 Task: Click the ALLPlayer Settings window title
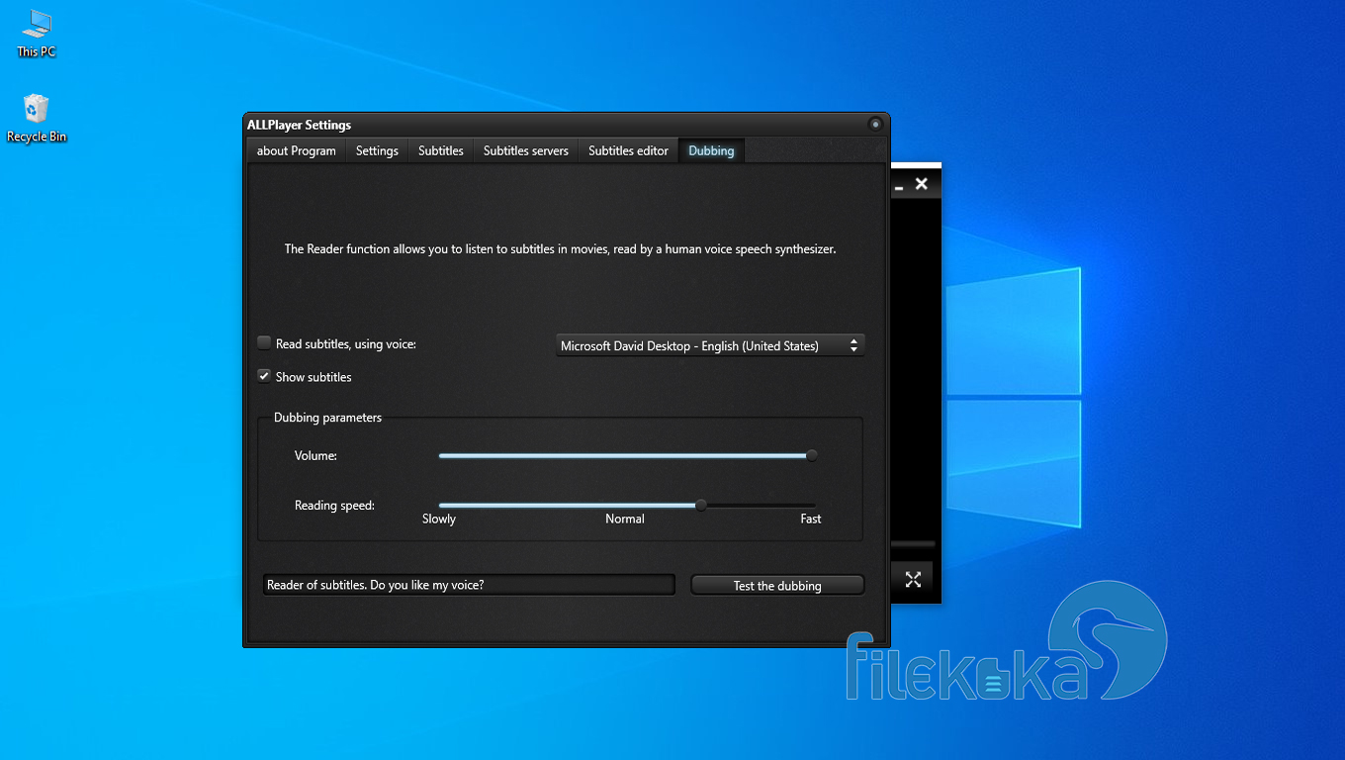(x=299, y=125)
